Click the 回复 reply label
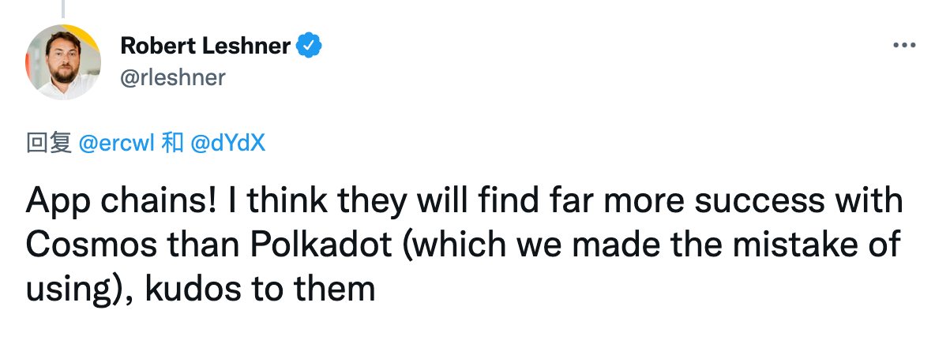This screenshot has width=935, height=355. point(48,143)
